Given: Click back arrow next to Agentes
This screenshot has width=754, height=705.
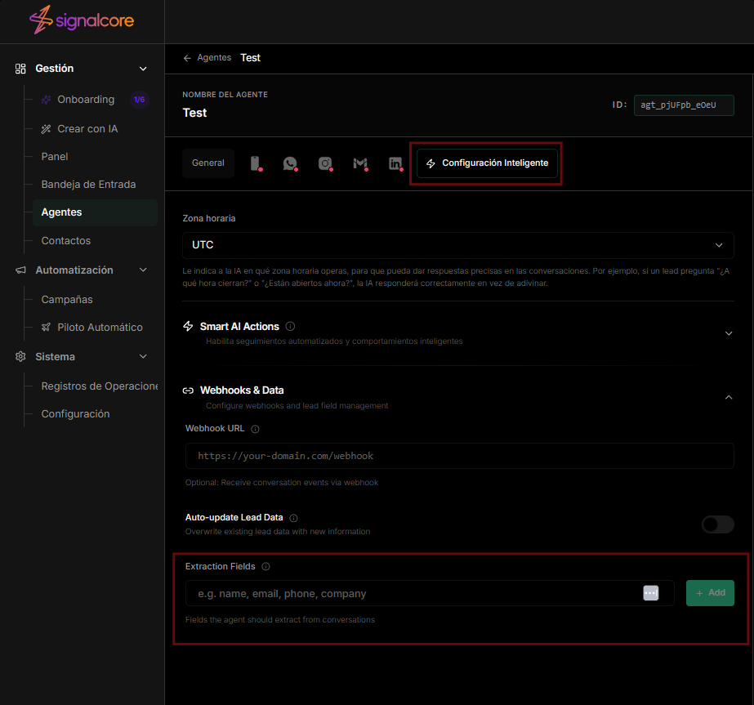Looking at the screenshot, I should click(x=187, y=58).
